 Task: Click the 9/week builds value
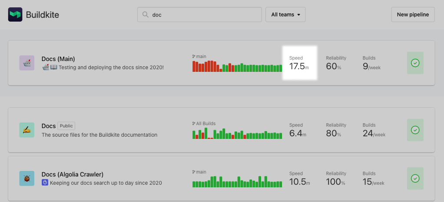(371, 66)
